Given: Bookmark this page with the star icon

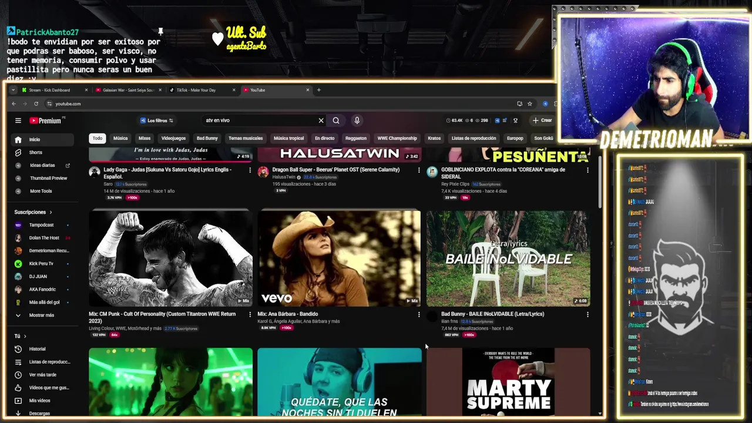Looking at the screenshot, I should [529, 104].
